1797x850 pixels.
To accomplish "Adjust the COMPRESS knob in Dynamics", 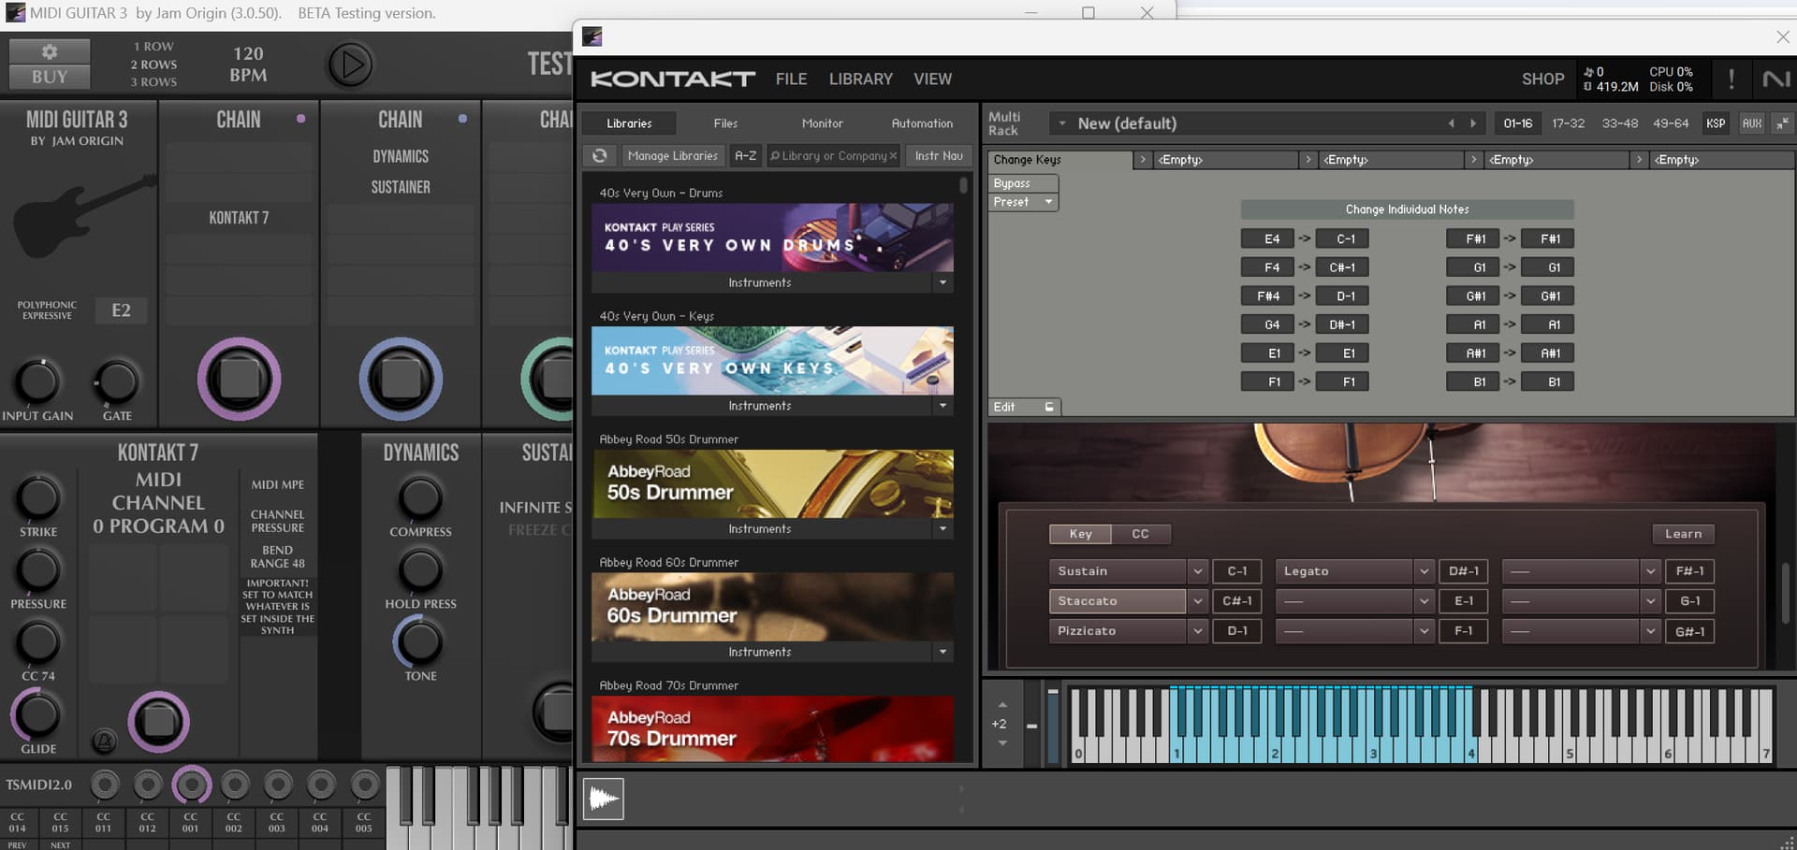I will point(420,497).
